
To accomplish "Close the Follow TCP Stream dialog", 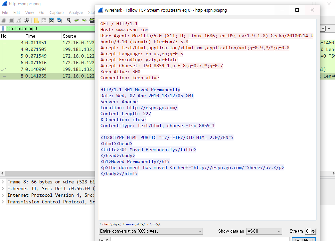I will coord(312,10).
